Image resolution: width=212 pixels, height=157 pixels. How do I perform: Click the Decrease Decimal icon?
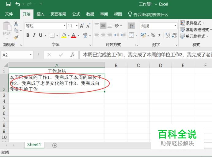tap(174, 35)
